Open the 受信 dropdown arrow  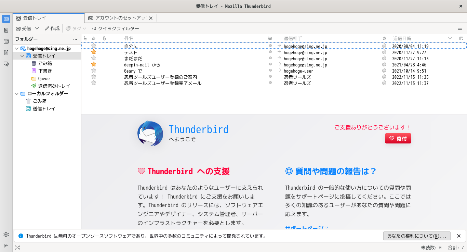click(x=37, y=28)
